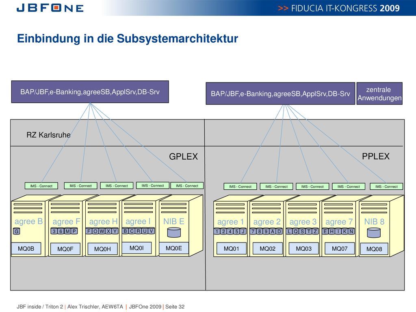Screen dimensions: 416x312
Task: Click database cylinder M in agree F
Action: (x=68, y=231)
